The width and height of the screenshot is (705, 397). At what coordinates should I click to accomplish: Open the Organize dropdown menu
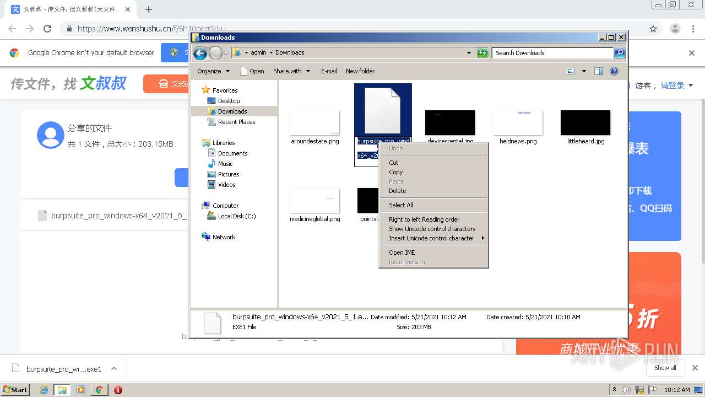point(213,71)
